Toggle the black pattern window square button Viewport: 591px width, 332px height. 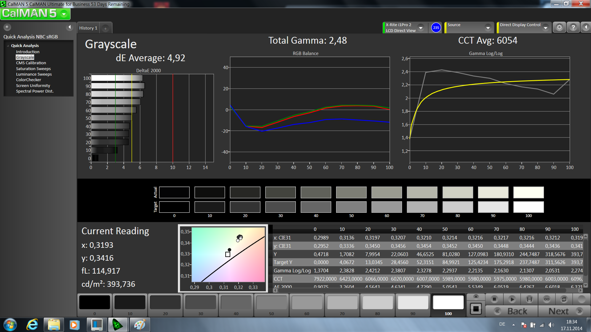point(476,309)
